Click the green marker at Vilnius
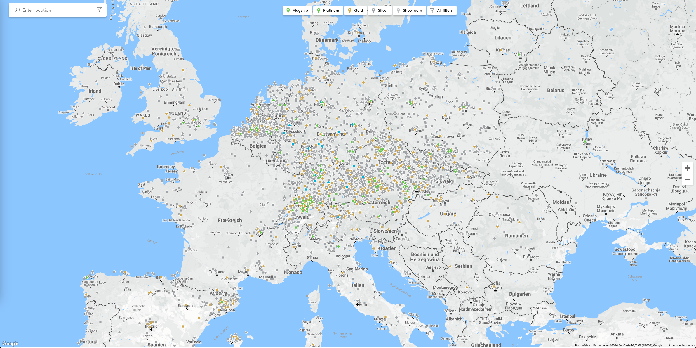This screenshot has width=696, height=348. tap(518, 55)
